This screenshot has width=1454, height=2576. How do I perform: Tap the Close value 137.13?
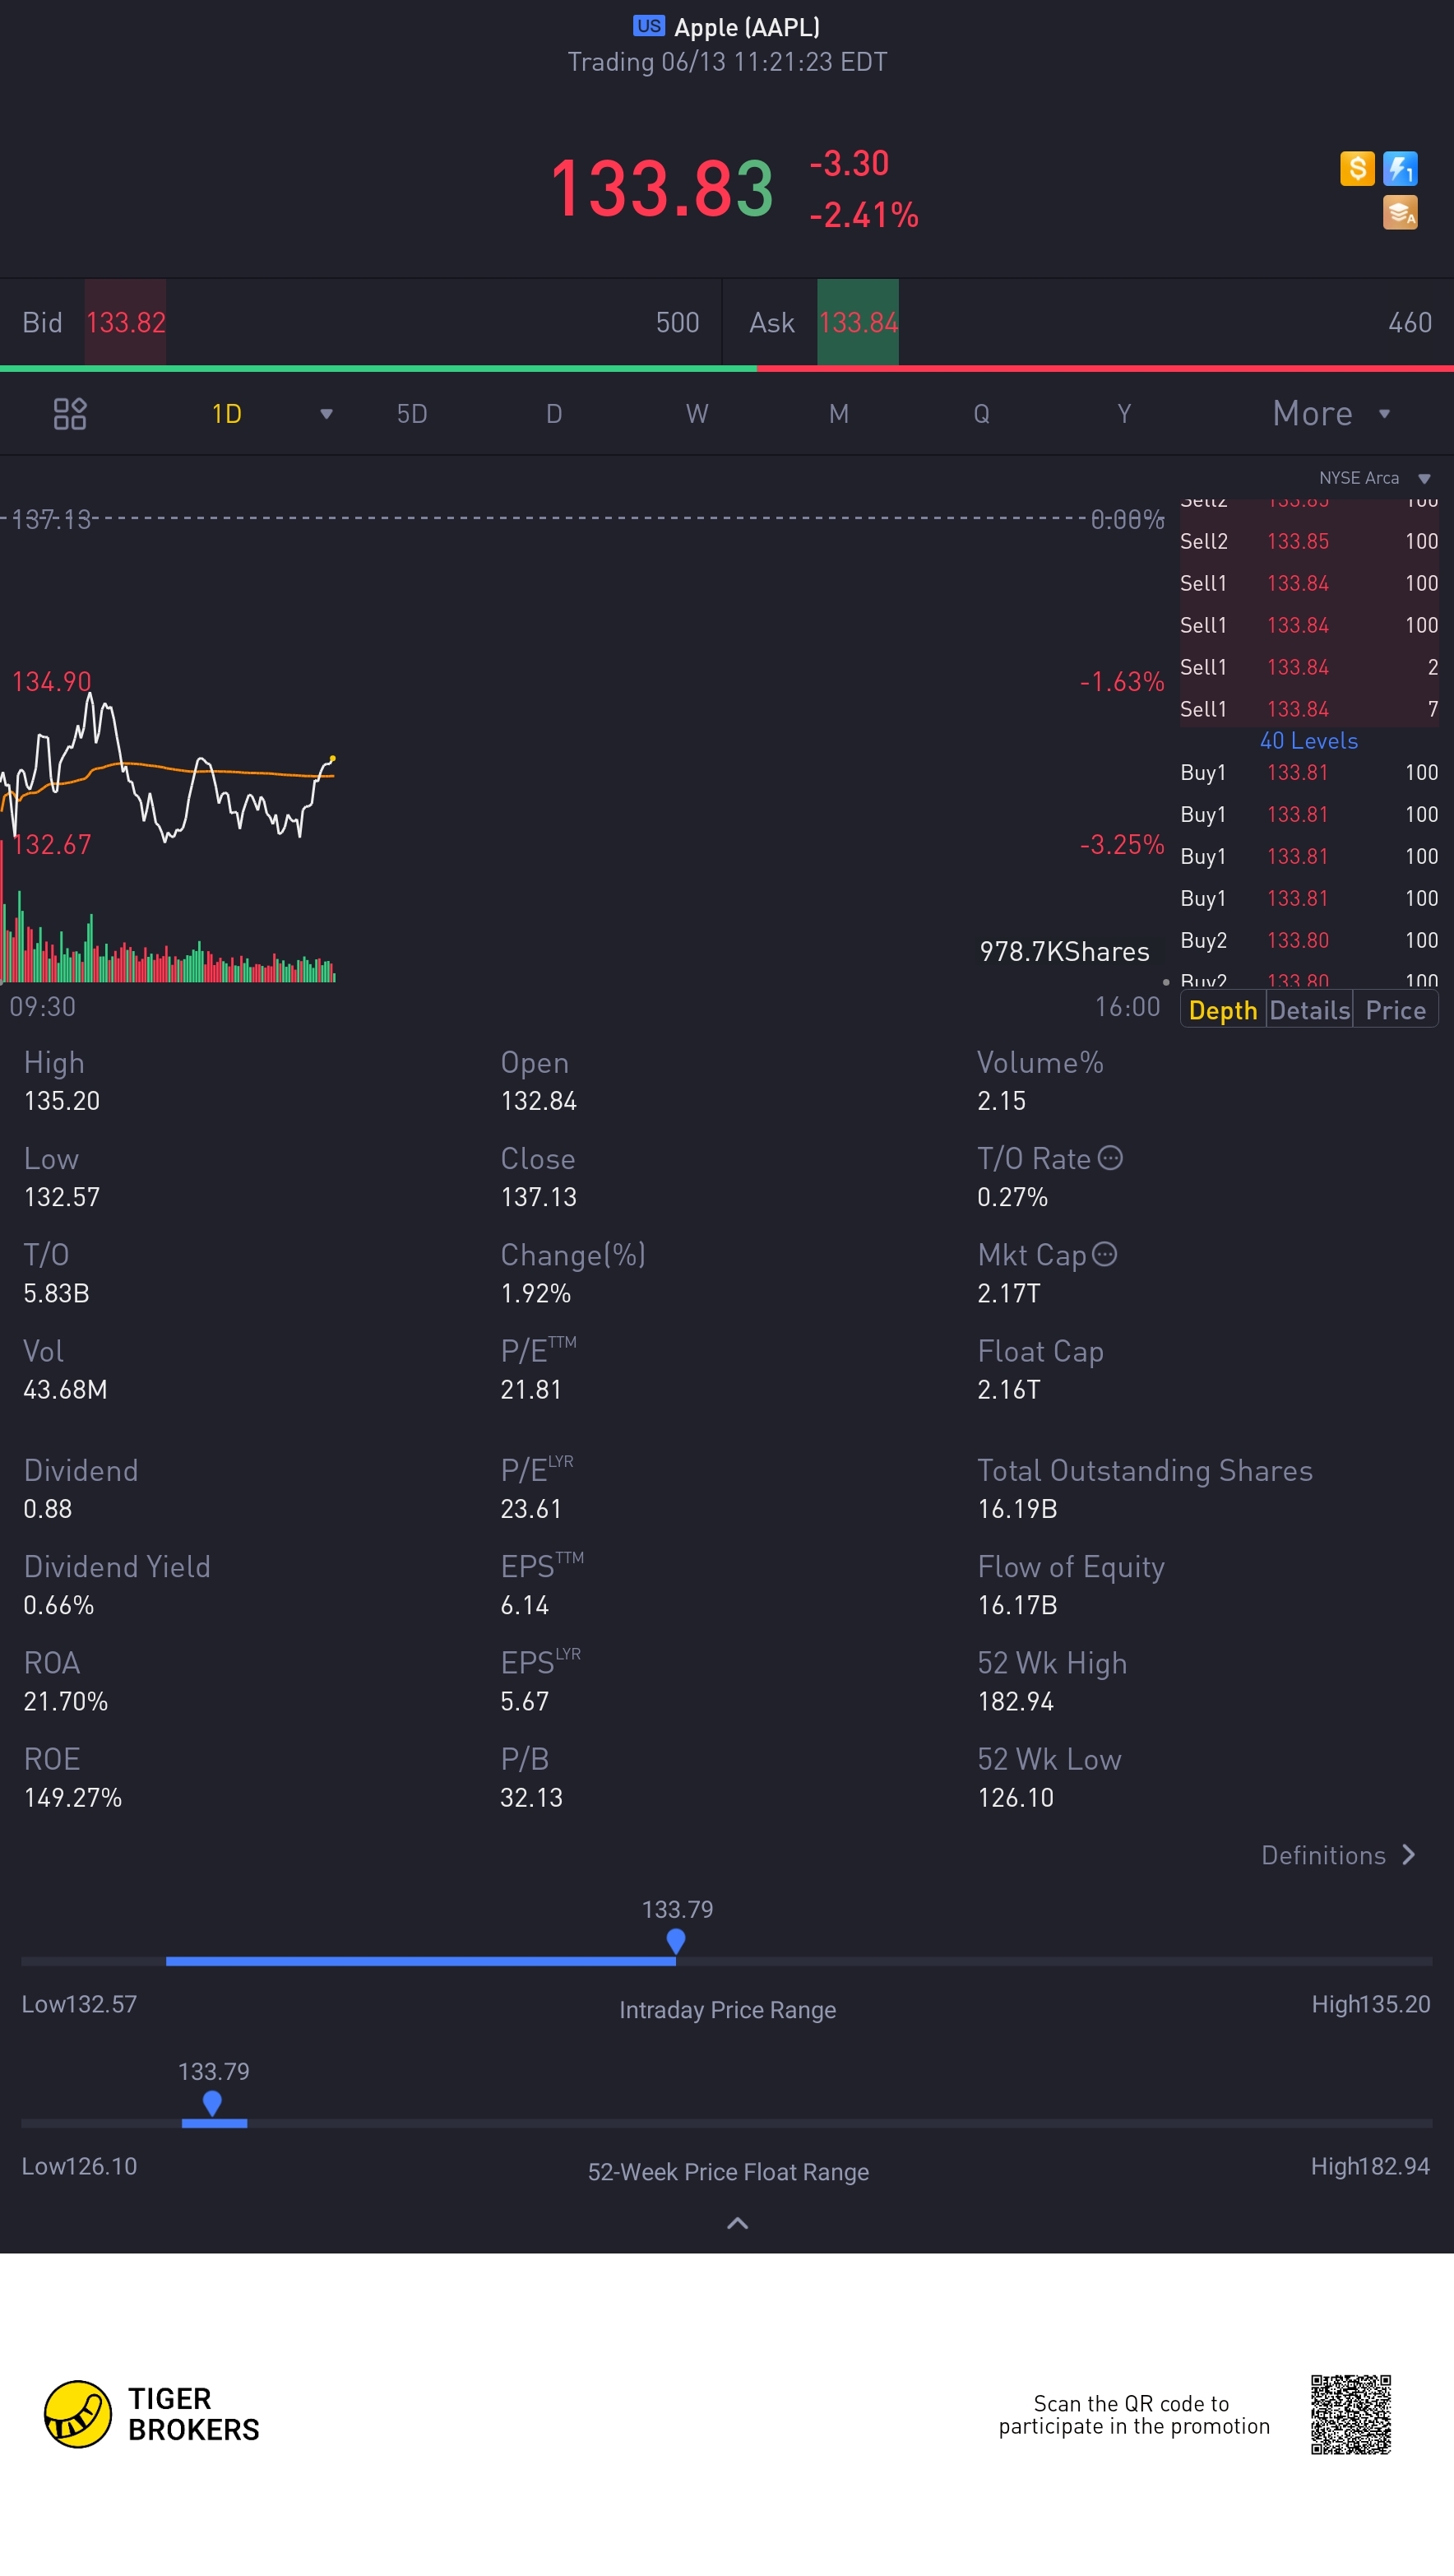point(539,1196)
